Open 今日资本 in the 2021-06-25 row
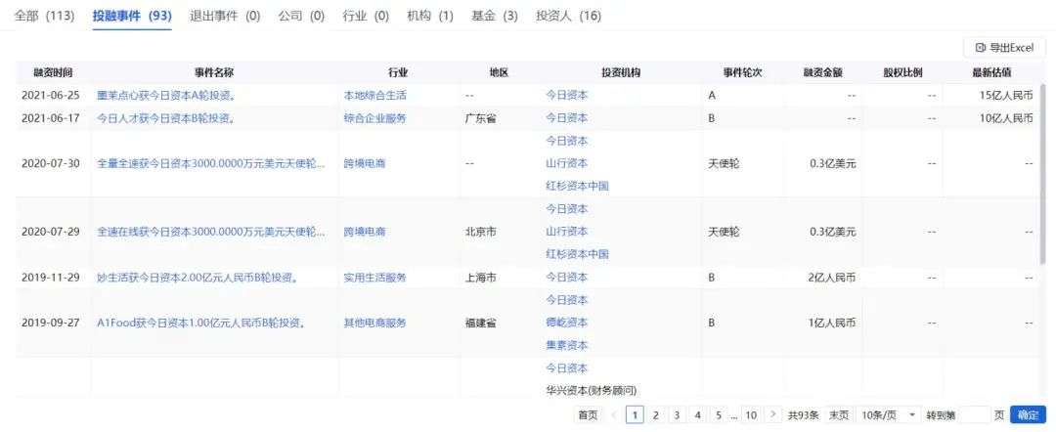Viewport: 1056px width, 432px height. pyautogui.click(x=566, y=96)
